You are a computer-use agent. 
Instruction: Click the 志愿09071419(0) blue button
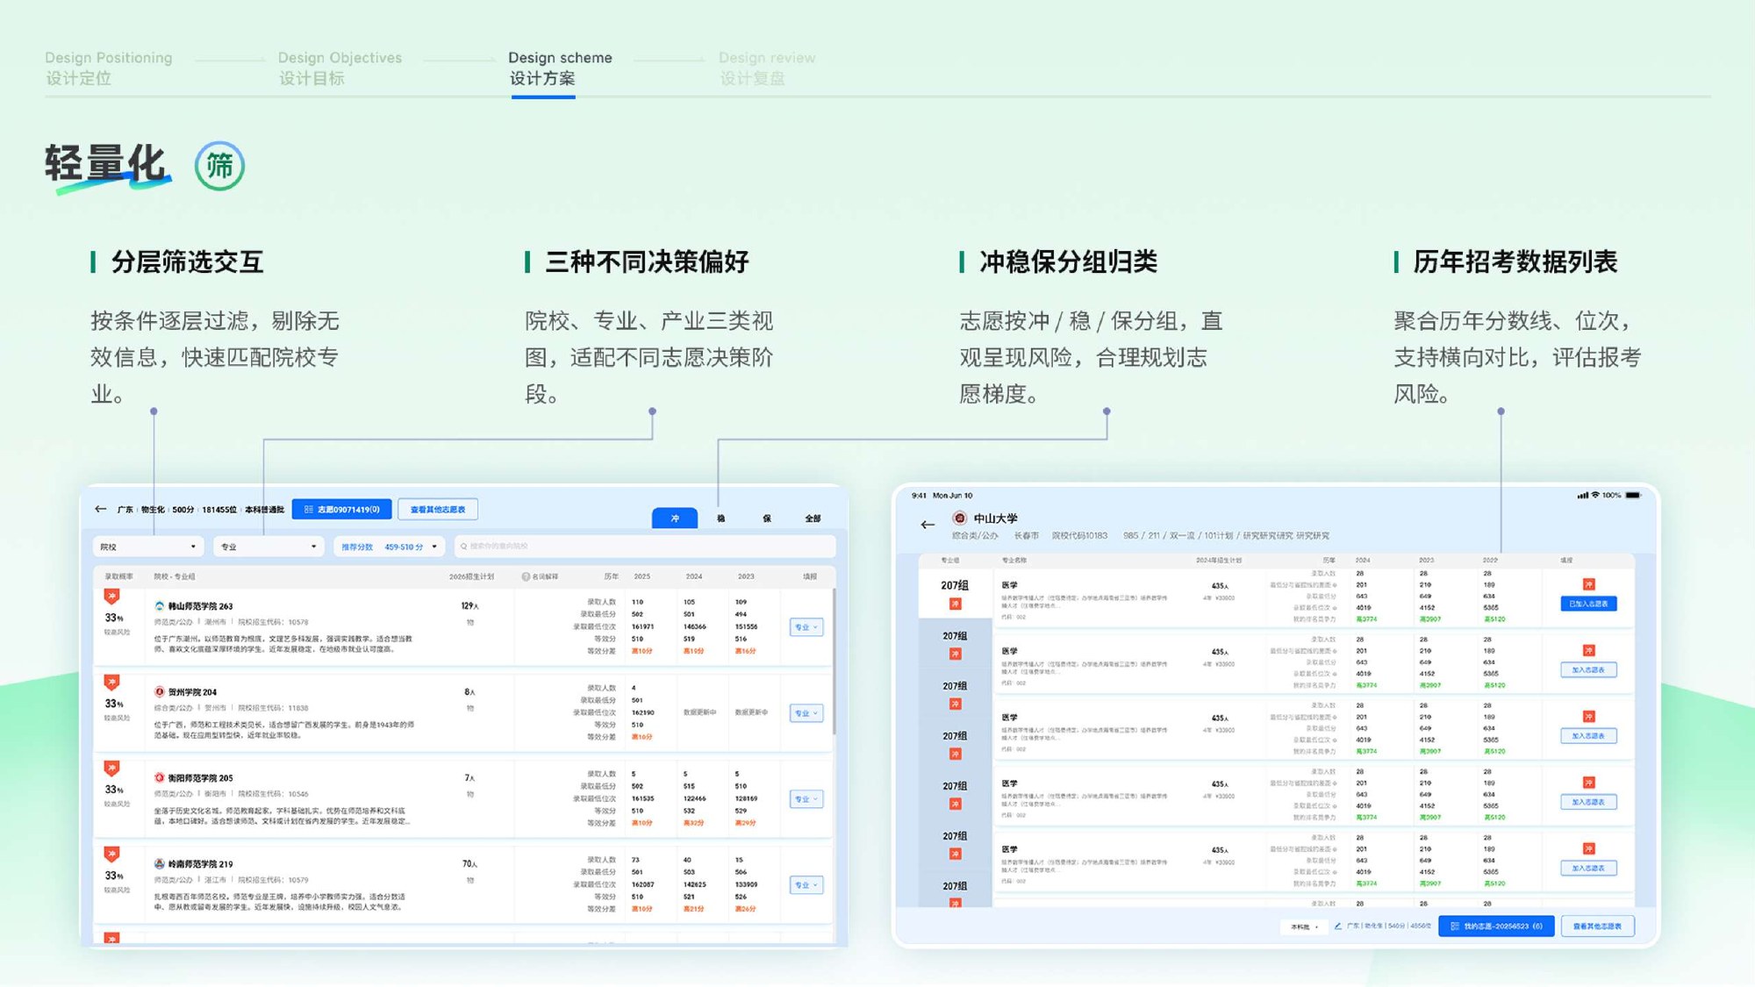[x=341, y=509]
